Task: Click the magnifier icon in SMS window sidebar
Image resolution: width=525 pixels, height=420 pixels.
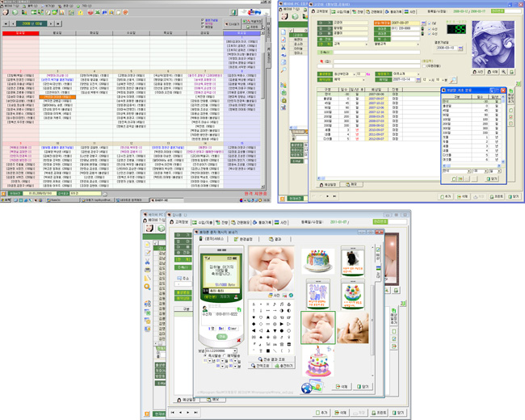Action: pos(147,287)
